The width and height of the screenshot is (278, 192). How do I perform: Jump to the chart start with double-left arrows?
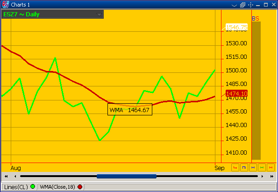6,176
